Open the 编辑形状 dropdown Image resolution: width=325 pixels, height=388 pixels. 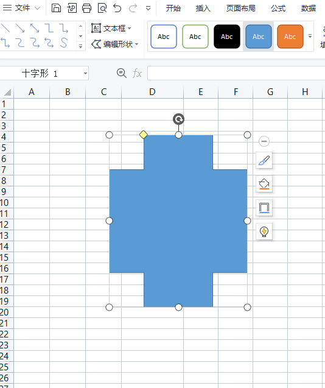(x=114, y=44)
